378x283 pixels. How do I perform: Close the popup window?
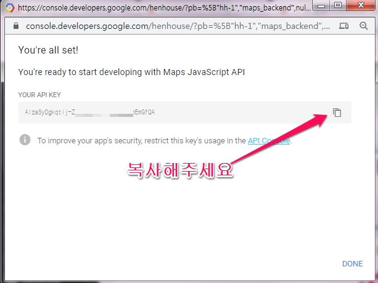(361, 6)
